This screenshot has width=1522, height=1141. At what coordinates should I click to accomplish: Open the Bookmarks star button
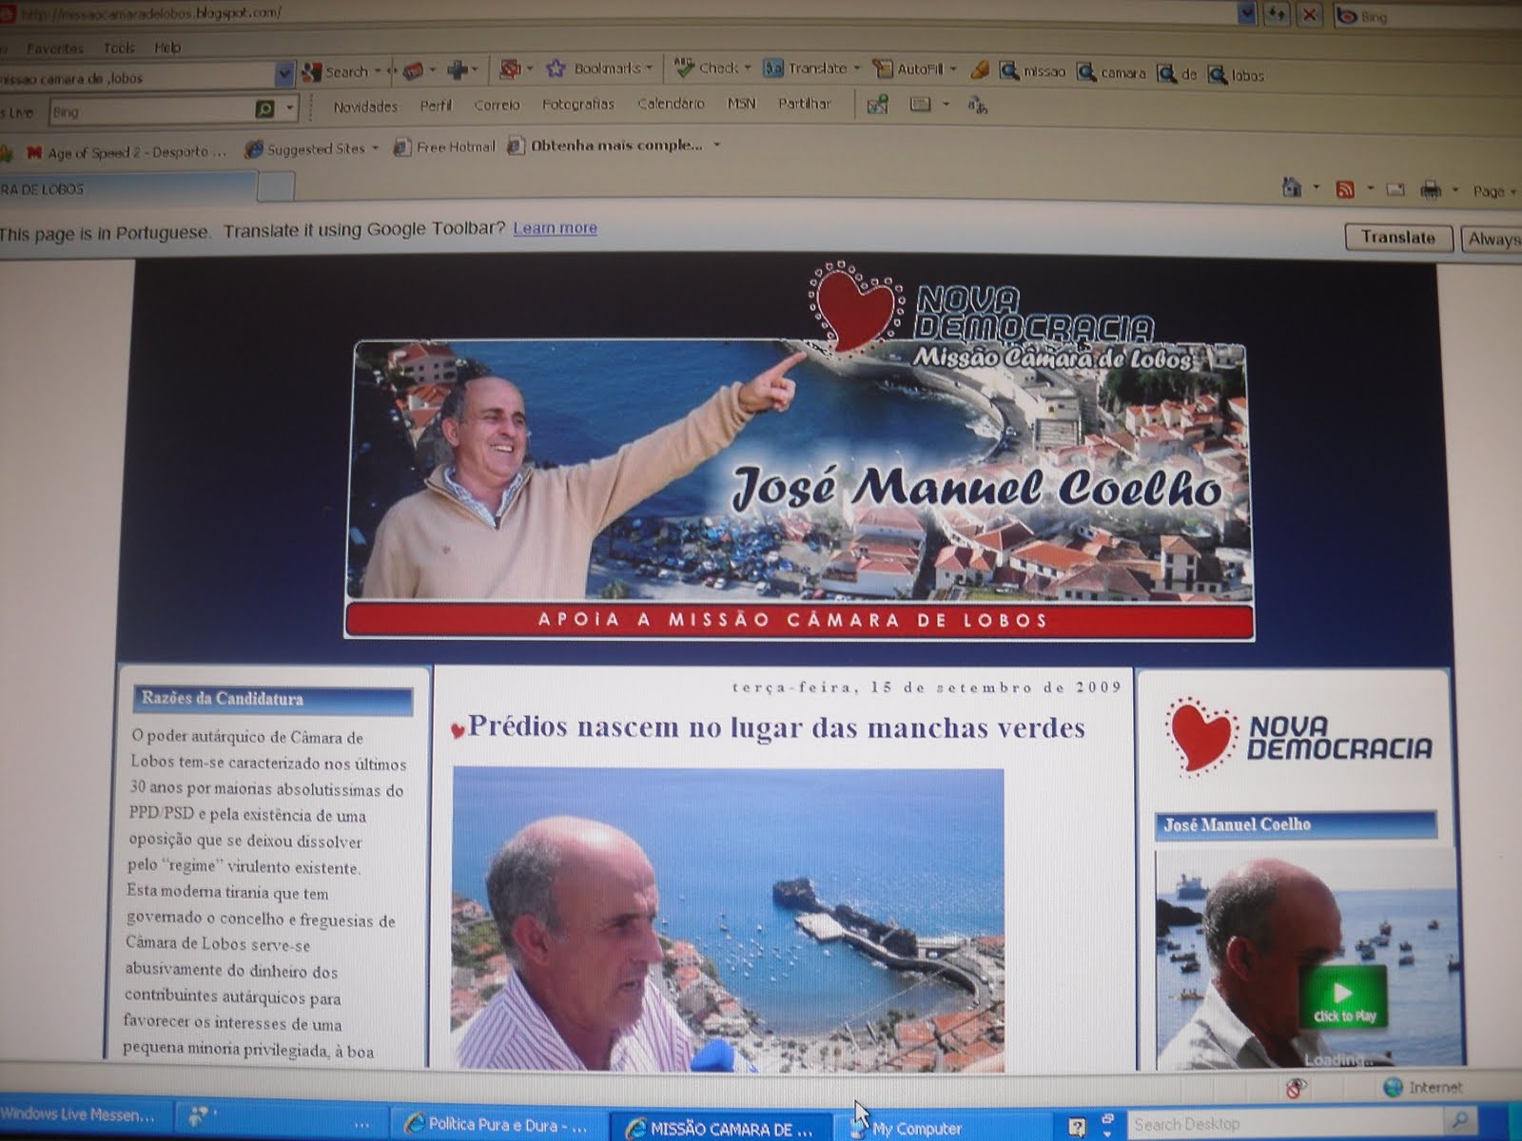point(598,68)
